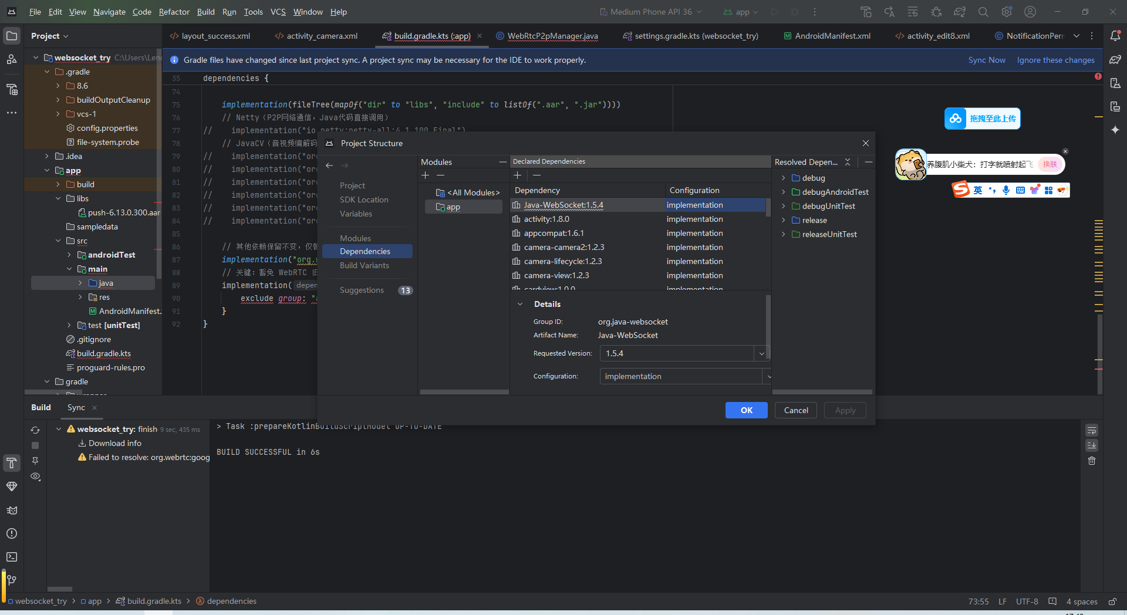Viewport: 1127px width, 615px height.
Task: Click Ignore these changes link
Action: coord(1055,60)
